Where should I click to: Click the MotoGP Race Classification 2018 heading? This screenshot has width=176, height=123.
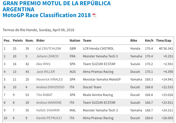tap(47, 15)
